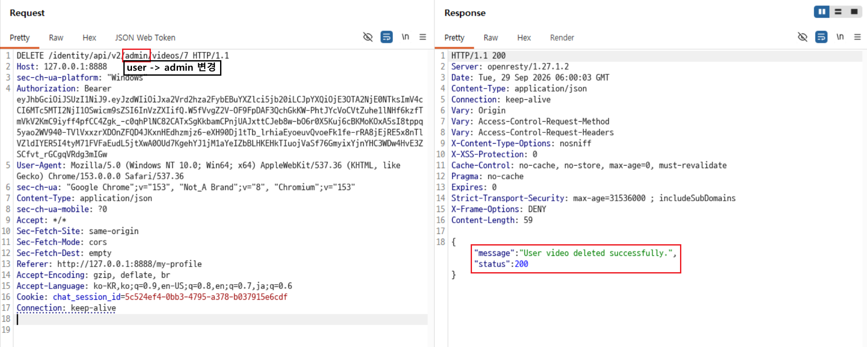Click the "message" JSON field in Response
The width and height of the screenshot is (867, 347).
point(575,253)
